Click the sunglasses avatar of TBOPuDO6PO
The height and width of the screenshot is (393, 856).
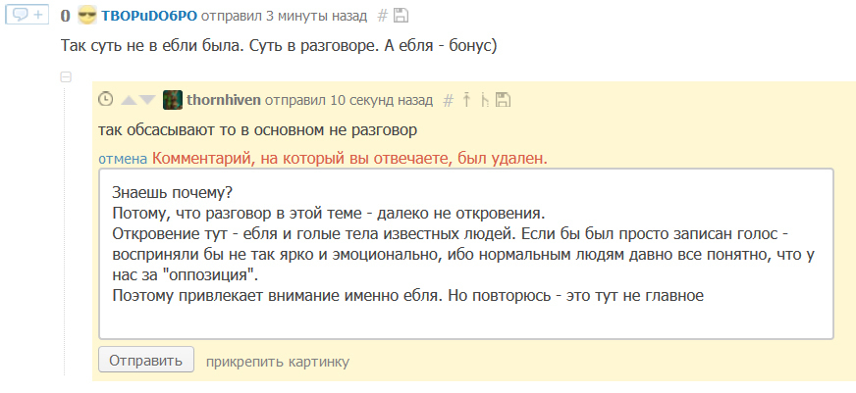(87, 16)
